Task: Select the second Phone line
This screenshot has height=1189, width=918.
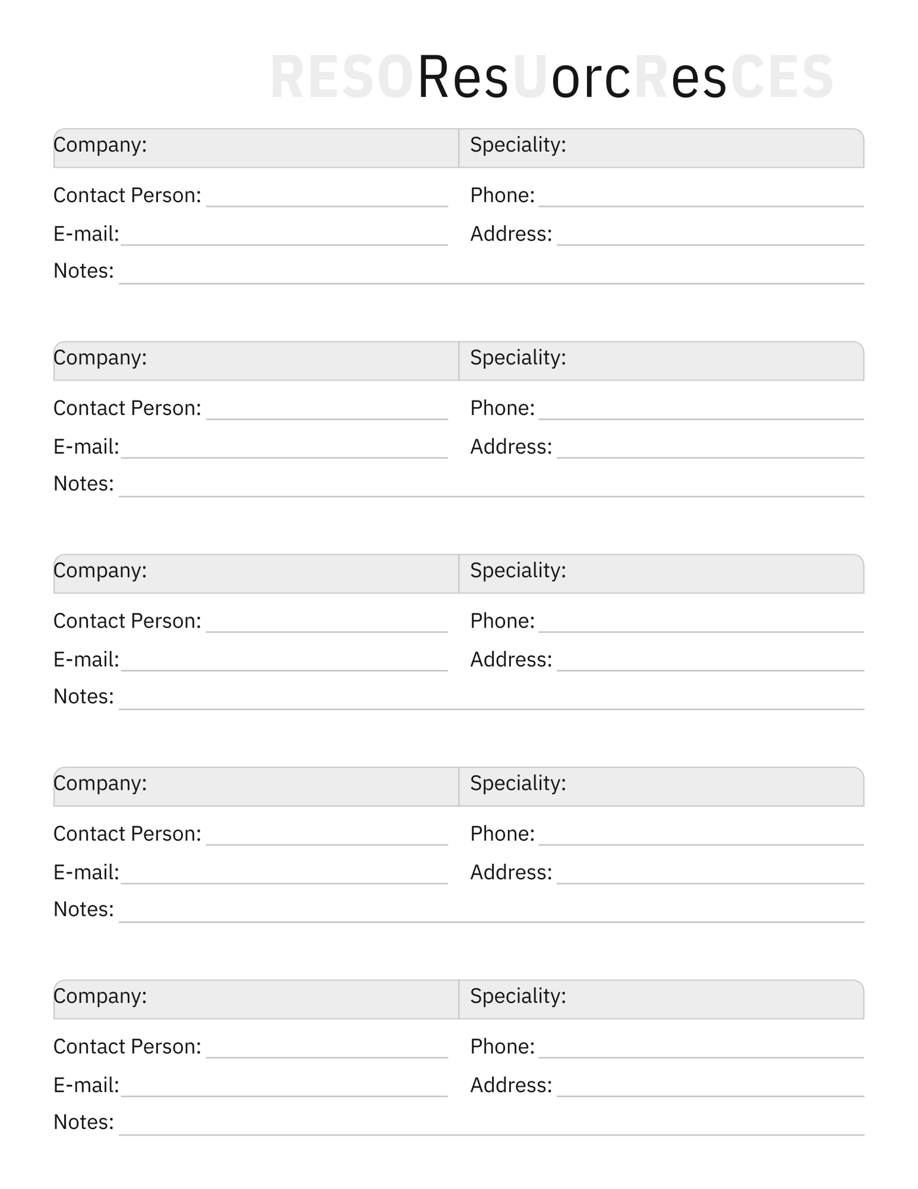Action: [x=700, y=411]
